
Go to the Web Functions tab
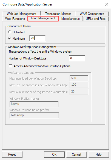[x=15, y=19]
